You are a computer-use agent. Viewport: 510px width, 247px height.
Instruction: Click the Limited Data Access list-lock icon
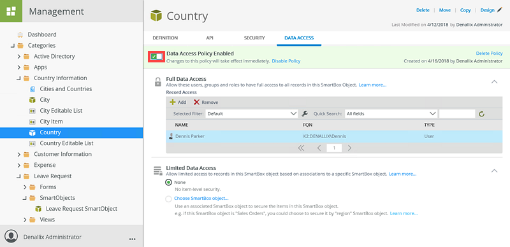(157, 171)
